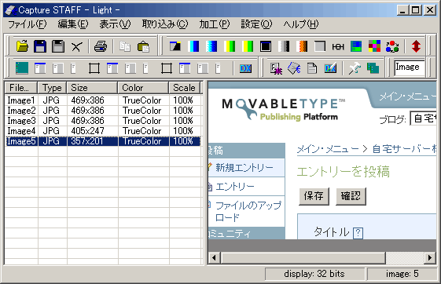The height and width of the screenshot is (284, 441).
Task: Click the blue floppy disk save icon
Action: (x=40, y=46)
